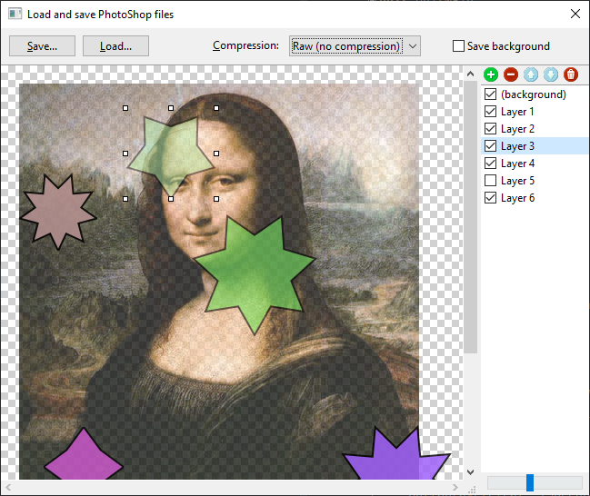The image size is (590, 496).
Task: Click the highlighted Layer 3 label
Action: pyautogui.click(x=517, y=146)
